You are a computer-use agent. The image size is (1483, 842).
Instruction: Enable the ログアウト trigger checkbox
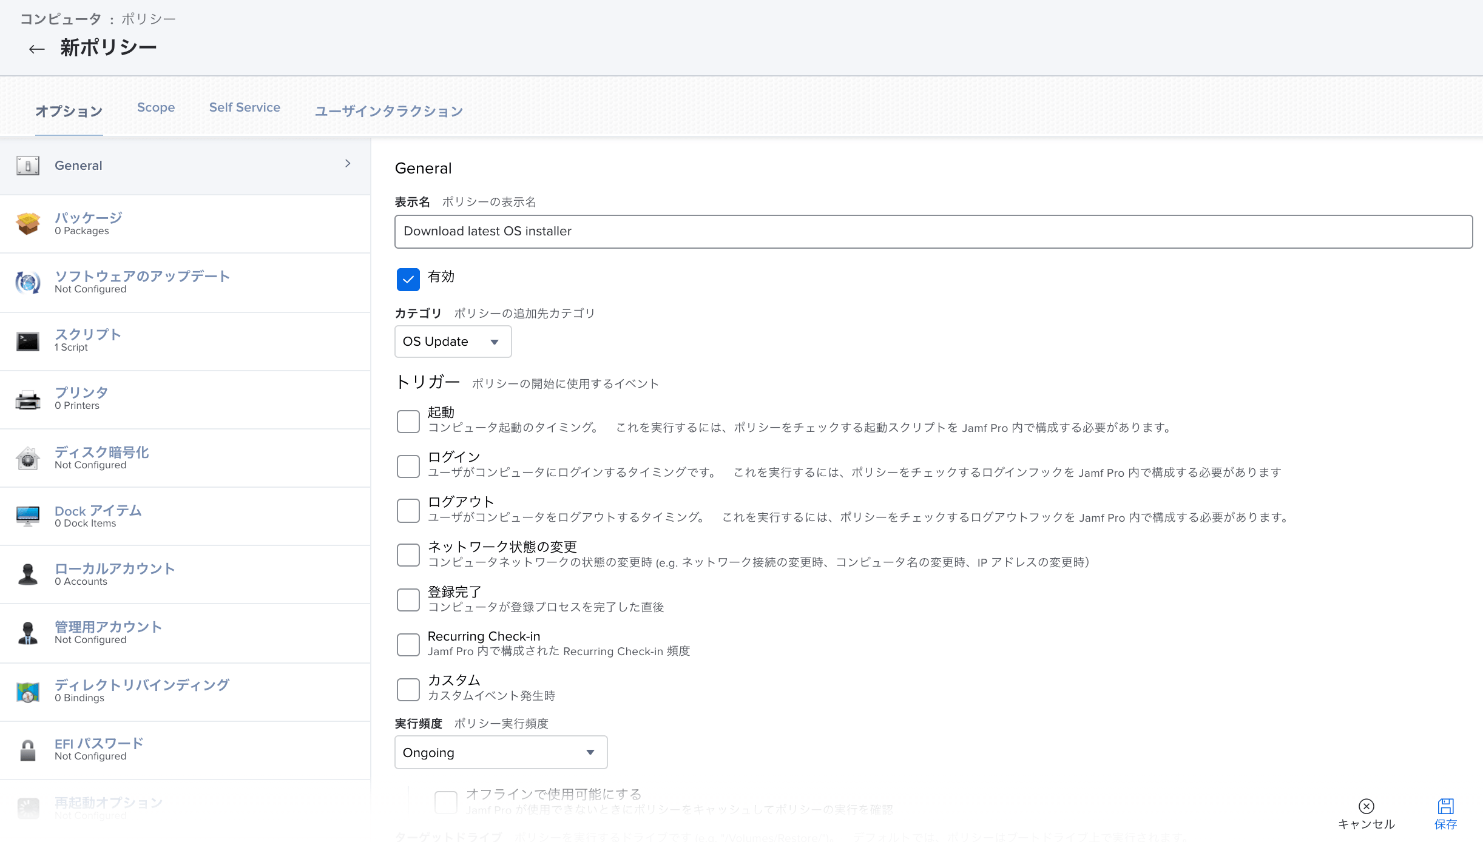tap(408, 511)
